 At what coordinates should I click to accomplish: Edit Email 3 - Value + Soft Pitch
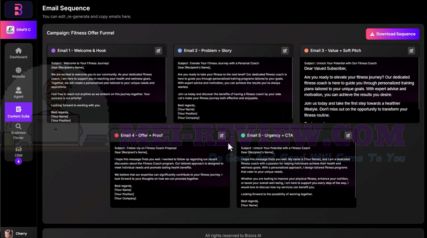[411, 51]
